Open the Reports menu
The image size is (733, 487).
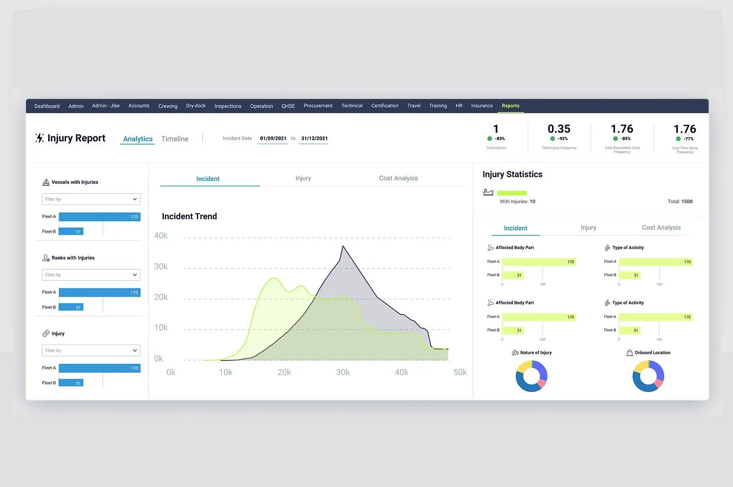pyautogui.click(x=510, y=106)
